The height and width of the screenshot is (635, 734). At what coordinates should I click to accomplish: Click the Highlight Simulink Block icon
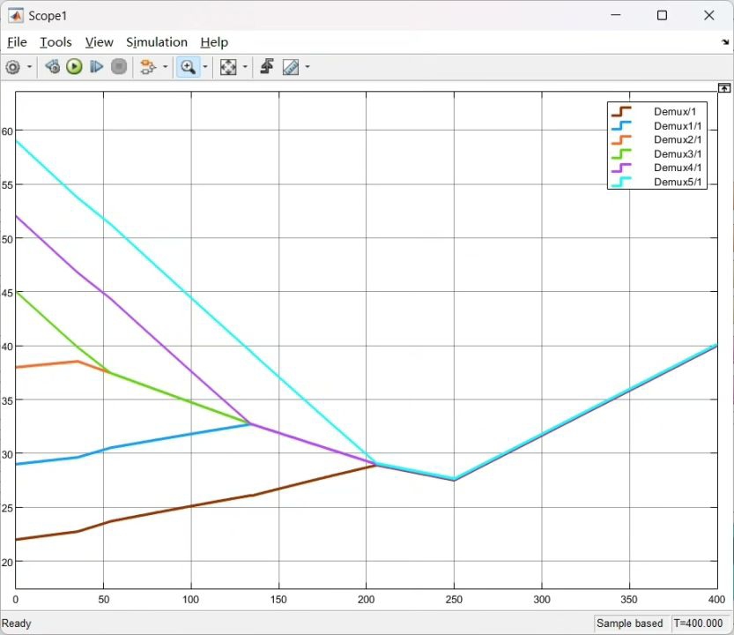pos(146,67)
